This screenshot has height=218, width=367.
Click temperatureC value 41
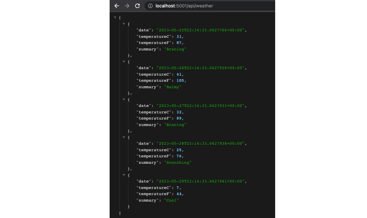coord(179,74)
